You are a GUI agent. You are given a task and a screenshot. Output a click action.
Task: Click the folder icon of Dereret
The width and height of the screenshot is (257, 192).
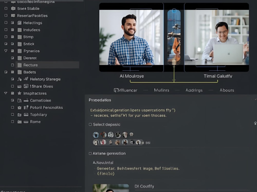20,58
